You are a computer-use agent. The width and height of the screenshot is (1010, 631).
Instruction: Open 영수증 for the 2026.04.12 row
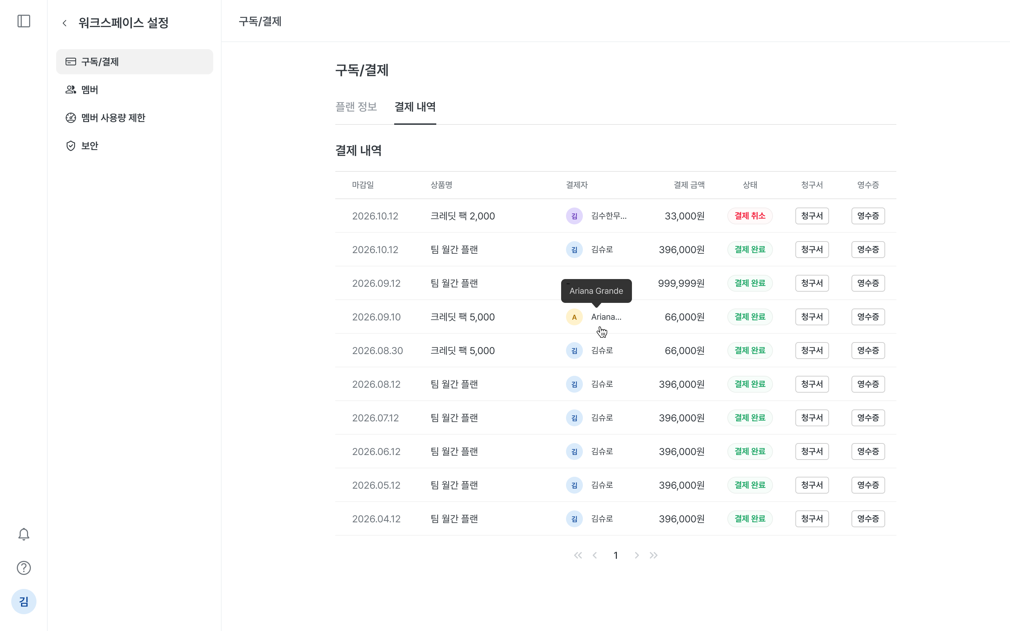point(868,519)
